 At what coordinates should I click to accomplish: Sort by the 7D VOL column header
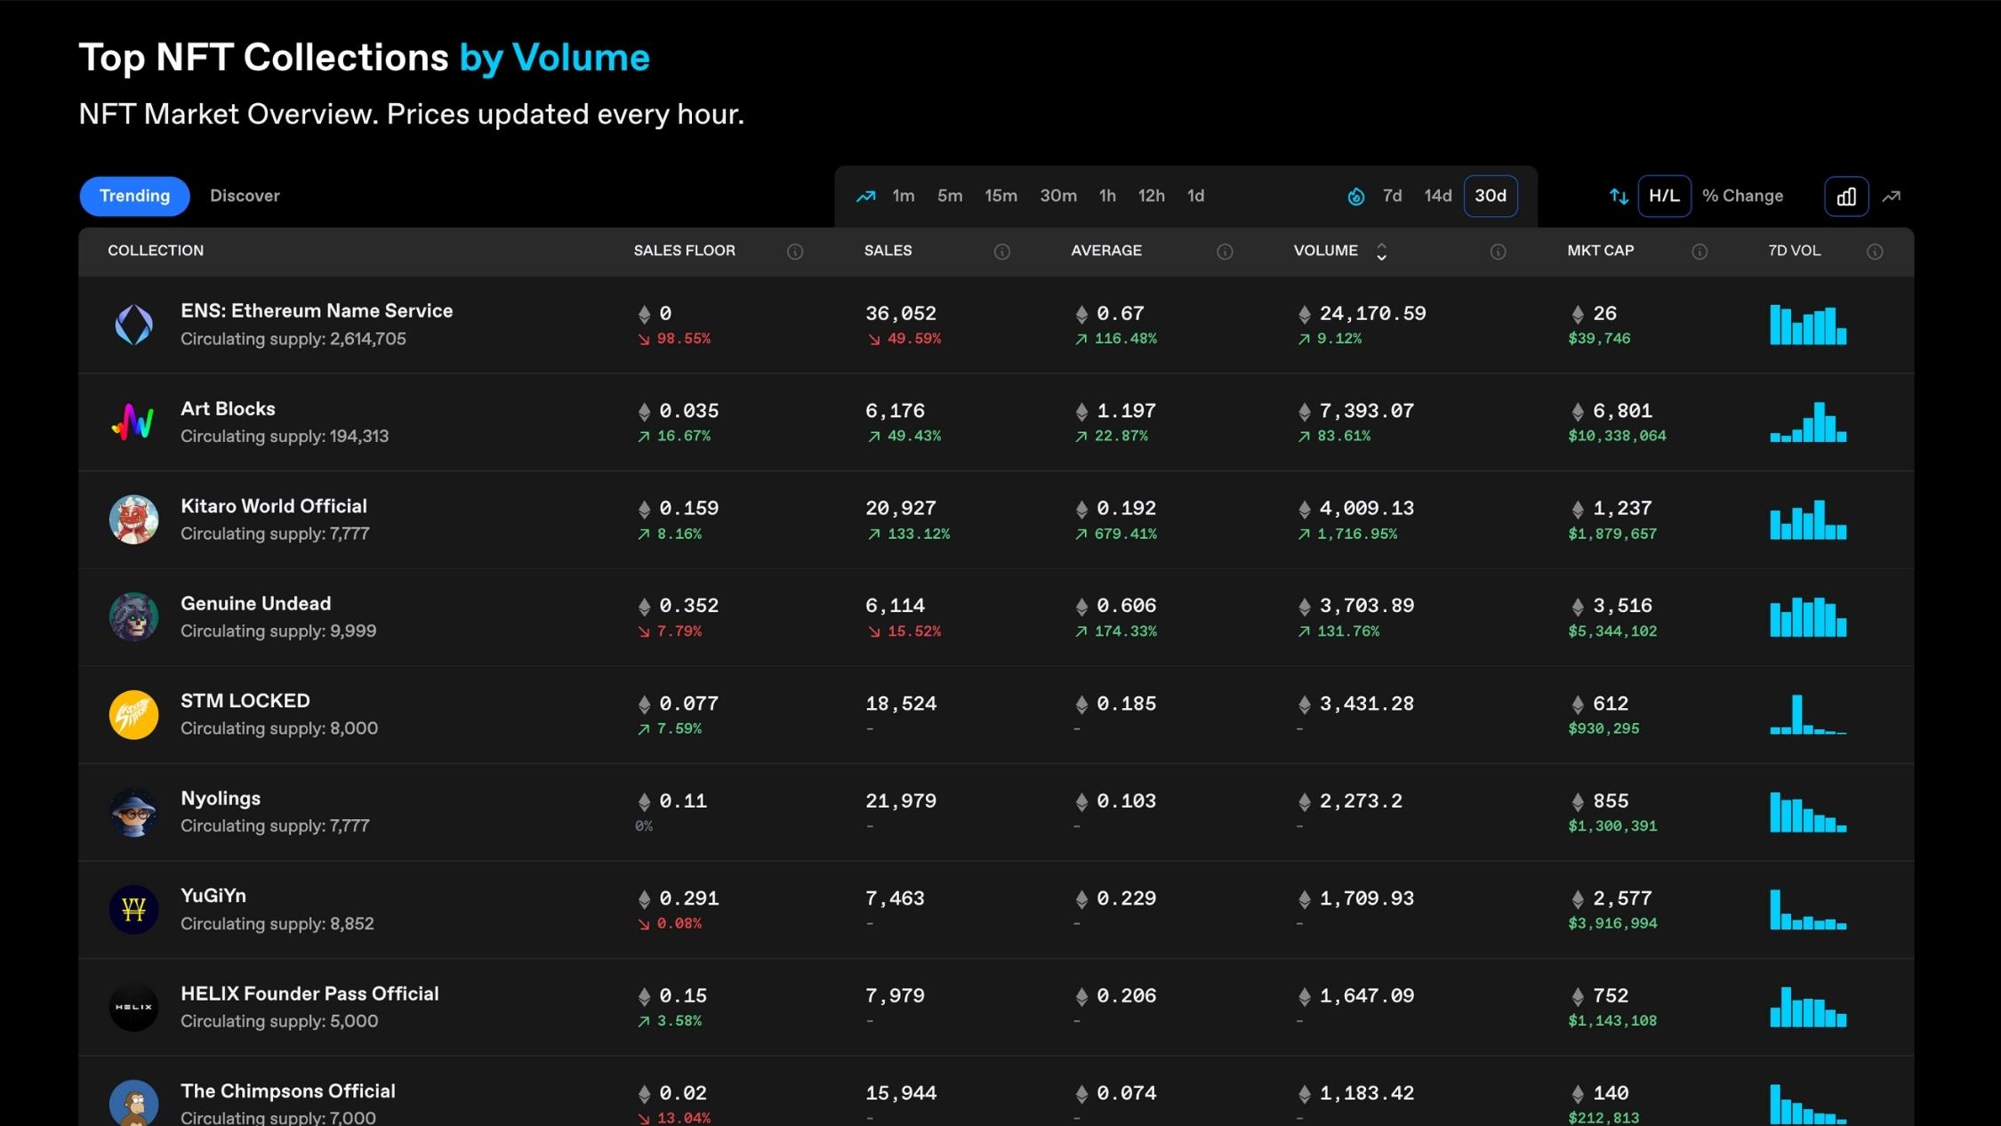(x=1795, y=251)
